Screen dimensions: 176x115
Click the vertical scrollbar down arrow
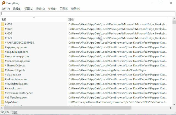(x=174, y=104)
